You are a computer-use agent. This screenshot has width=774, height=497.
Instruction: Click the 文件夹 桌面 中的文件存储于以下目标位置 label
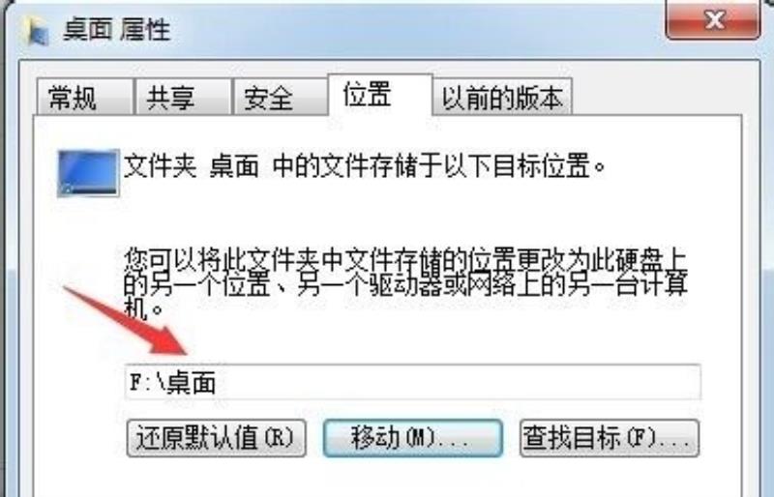pyautogui.click(x=365, y=166)
